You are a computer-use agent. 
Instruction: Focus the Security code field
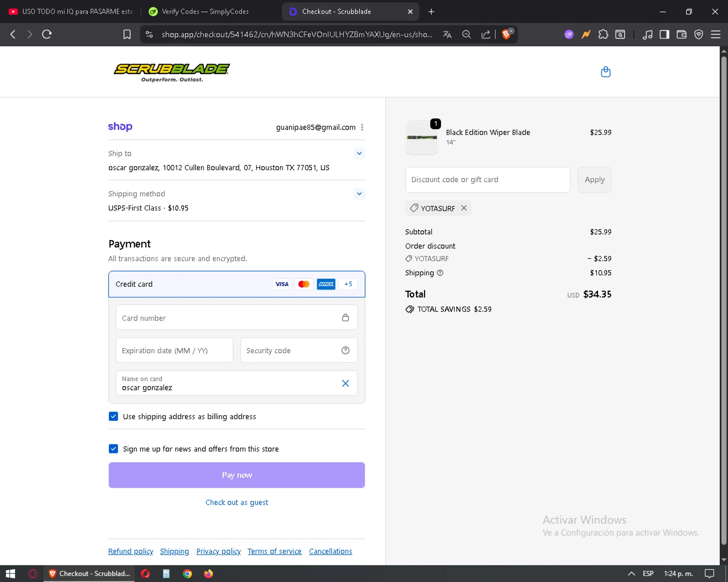299,350
